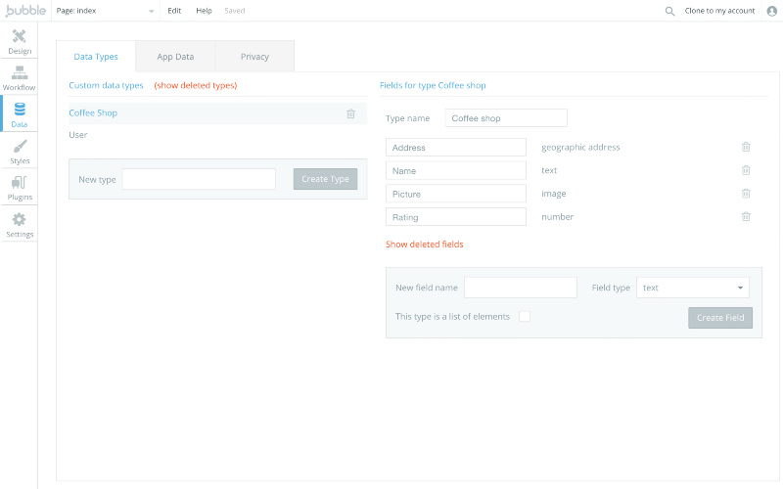
Task: Expand the Page: index dropdown
Action: click(106, 11)
